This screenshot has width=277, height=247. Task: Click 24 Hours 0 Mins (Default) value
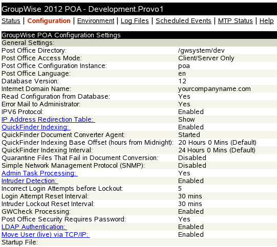click(x=217, y=150)
